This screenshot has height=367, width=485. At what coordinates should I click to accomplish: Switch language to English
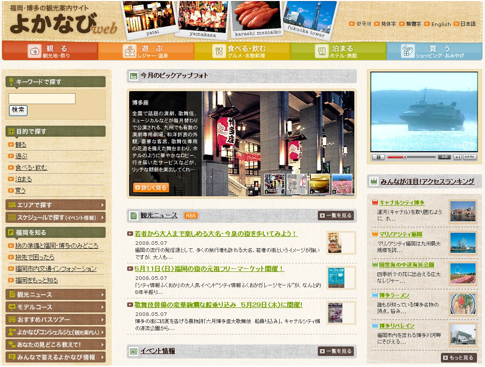[x=437, y=24]
